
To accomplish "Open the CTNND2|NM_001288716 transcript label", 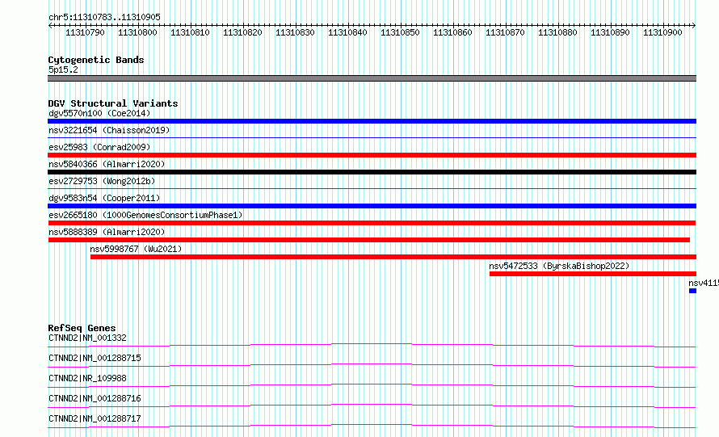I will pyautogui.click(x=95, y=398).
